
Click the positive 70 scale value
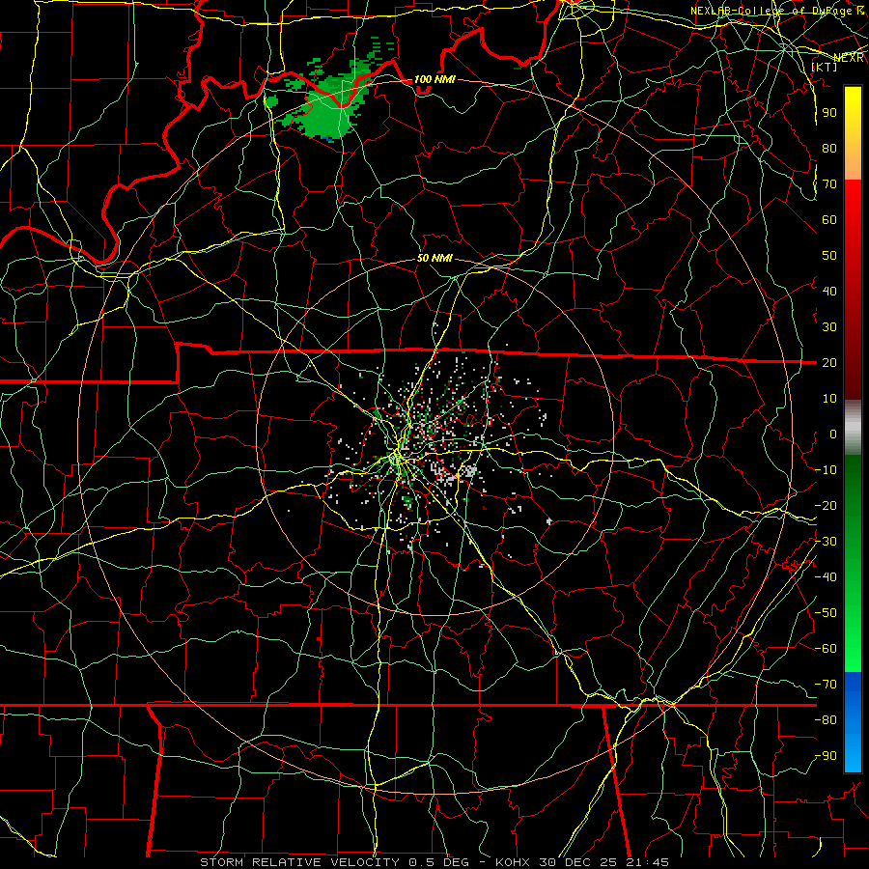pyautogui.click(x=829, y=184)
